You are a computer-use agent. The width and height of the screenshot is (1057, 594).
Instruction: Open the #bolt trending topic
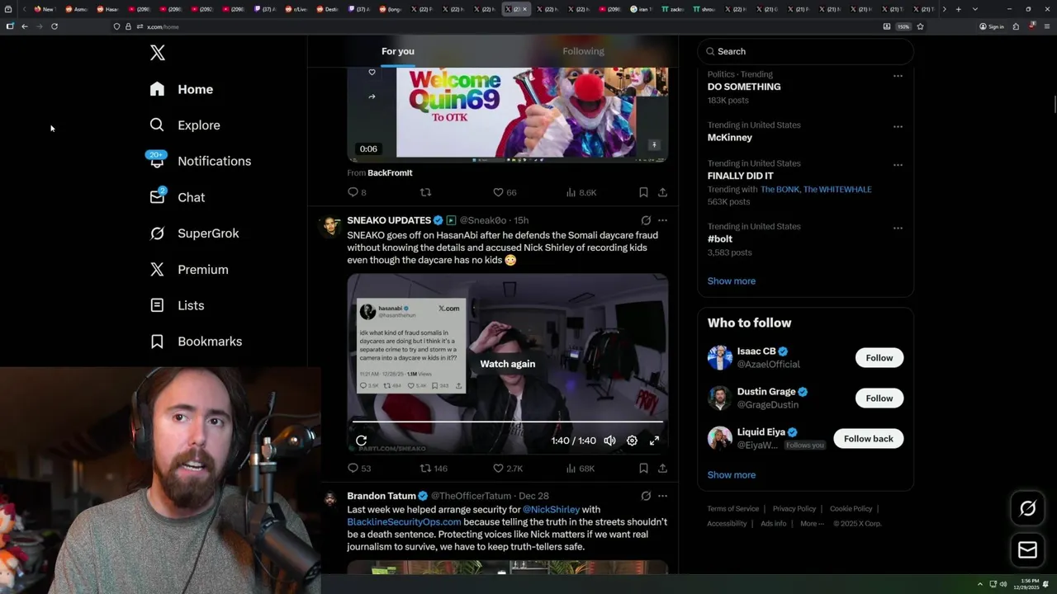click(x=720, y=239)
